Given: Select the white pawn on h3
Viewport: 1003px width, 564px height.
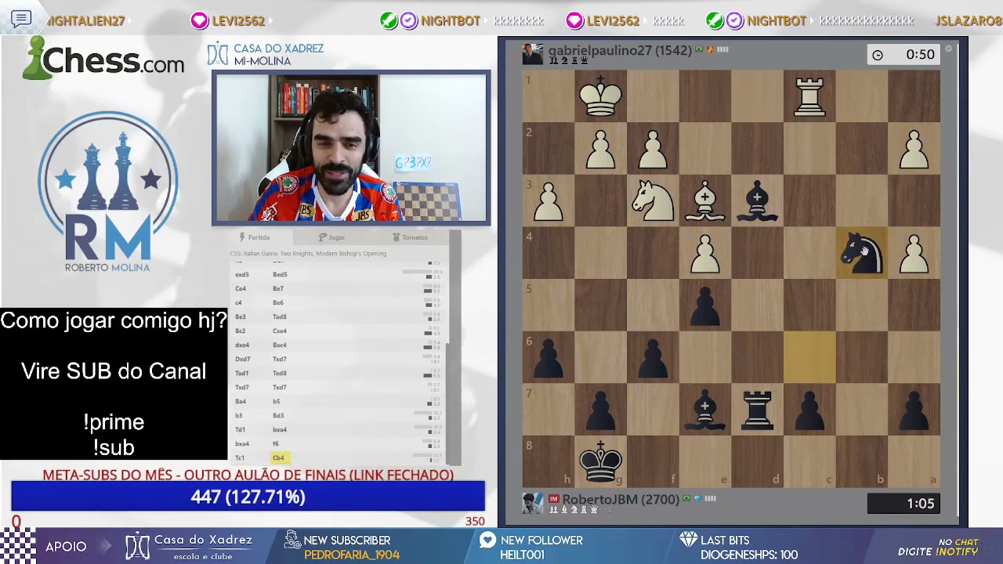Looking at the screenshot, I should tap(549, 201).
